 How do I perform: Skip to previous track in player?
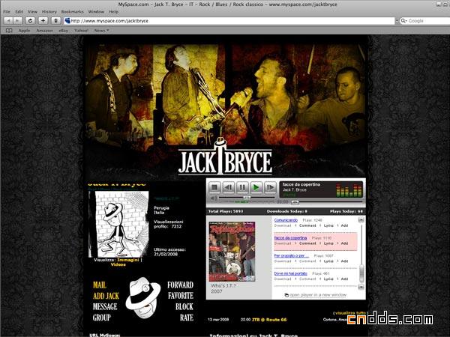click(x=229, y=188)
